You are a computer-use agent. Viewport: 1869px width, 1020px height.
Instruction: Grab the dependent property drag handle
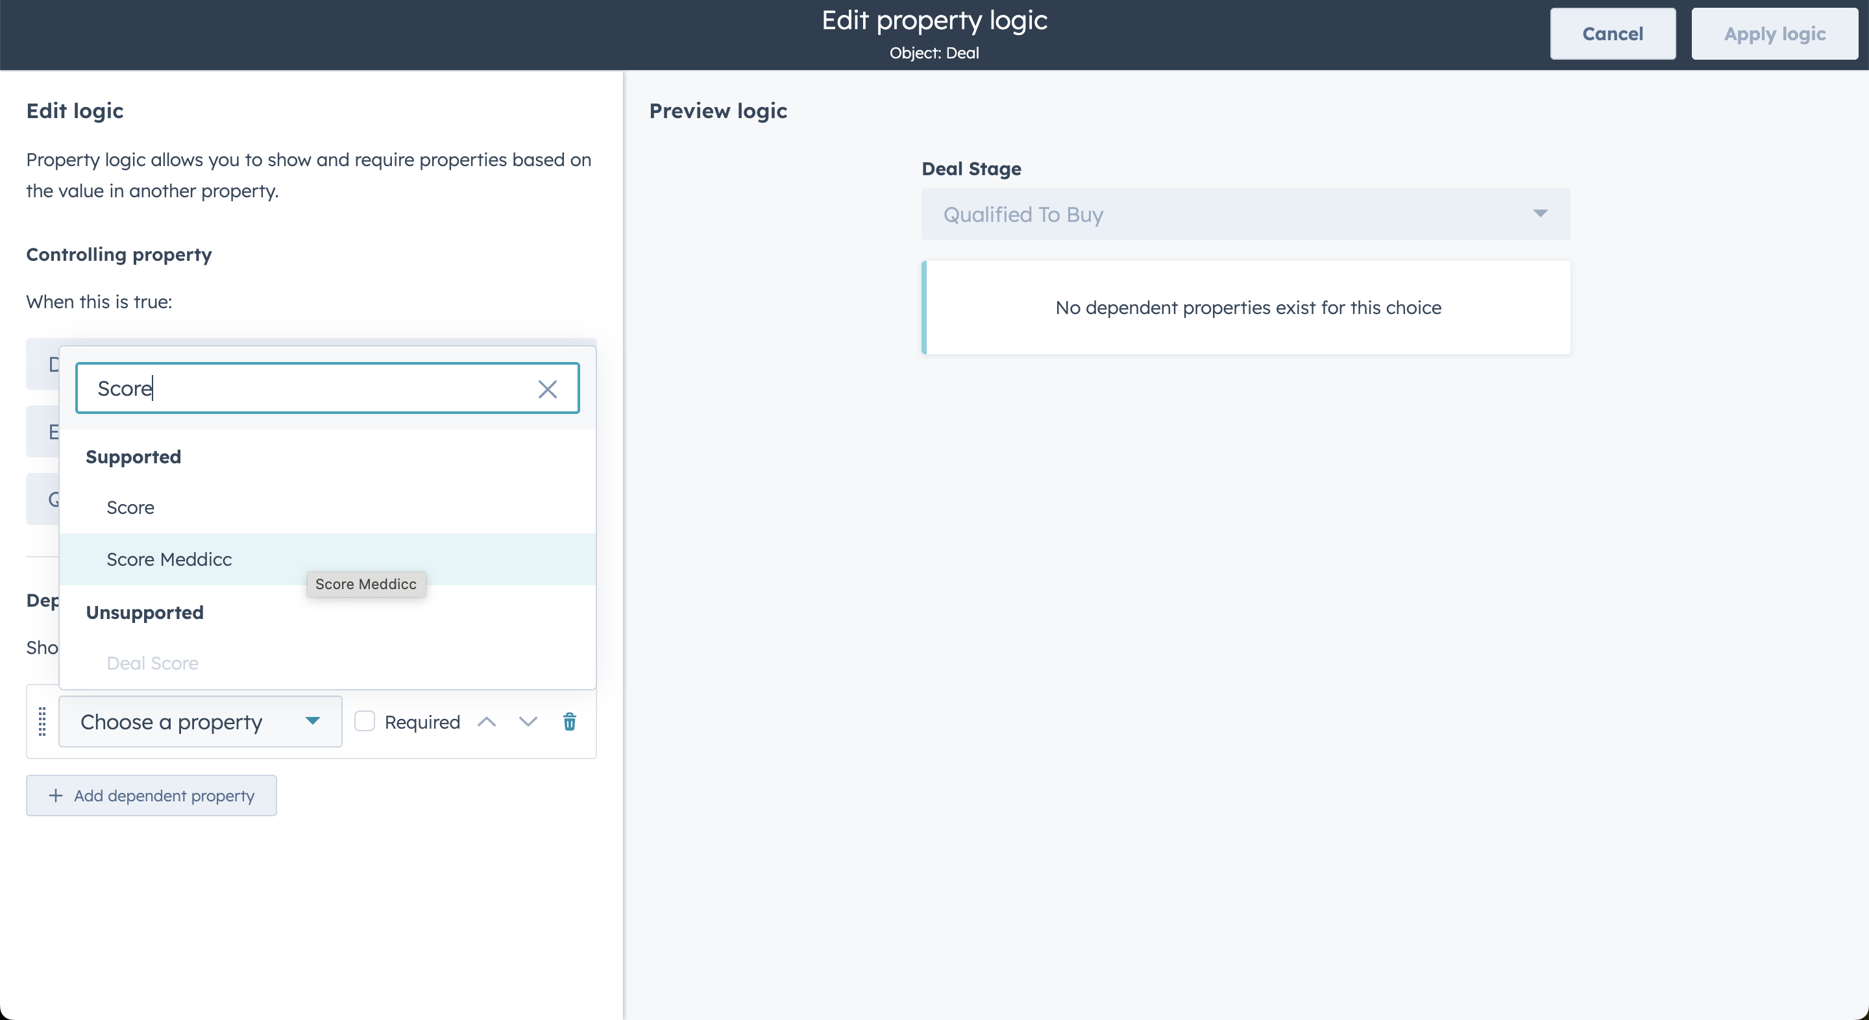pos(42,722)
